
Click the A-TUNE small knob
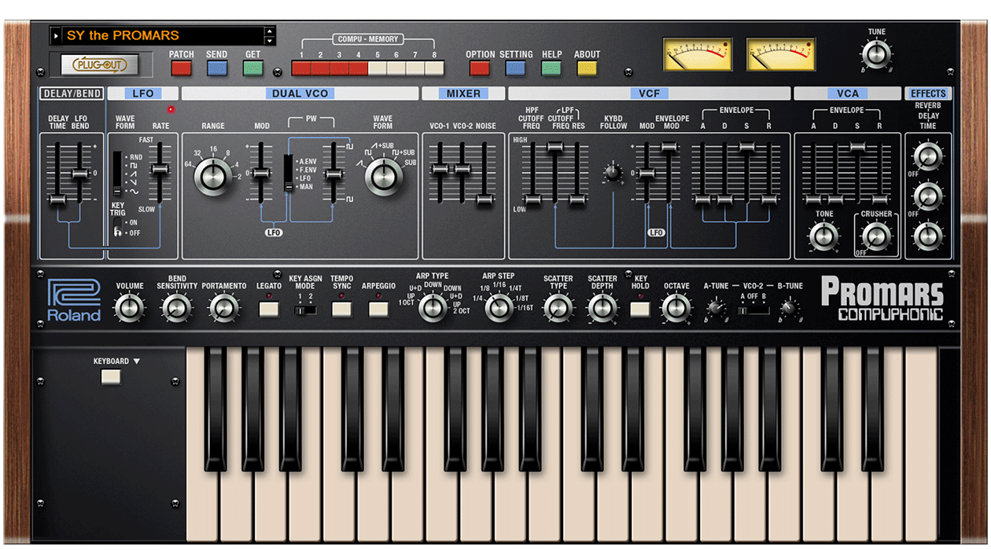click(716, 309)
